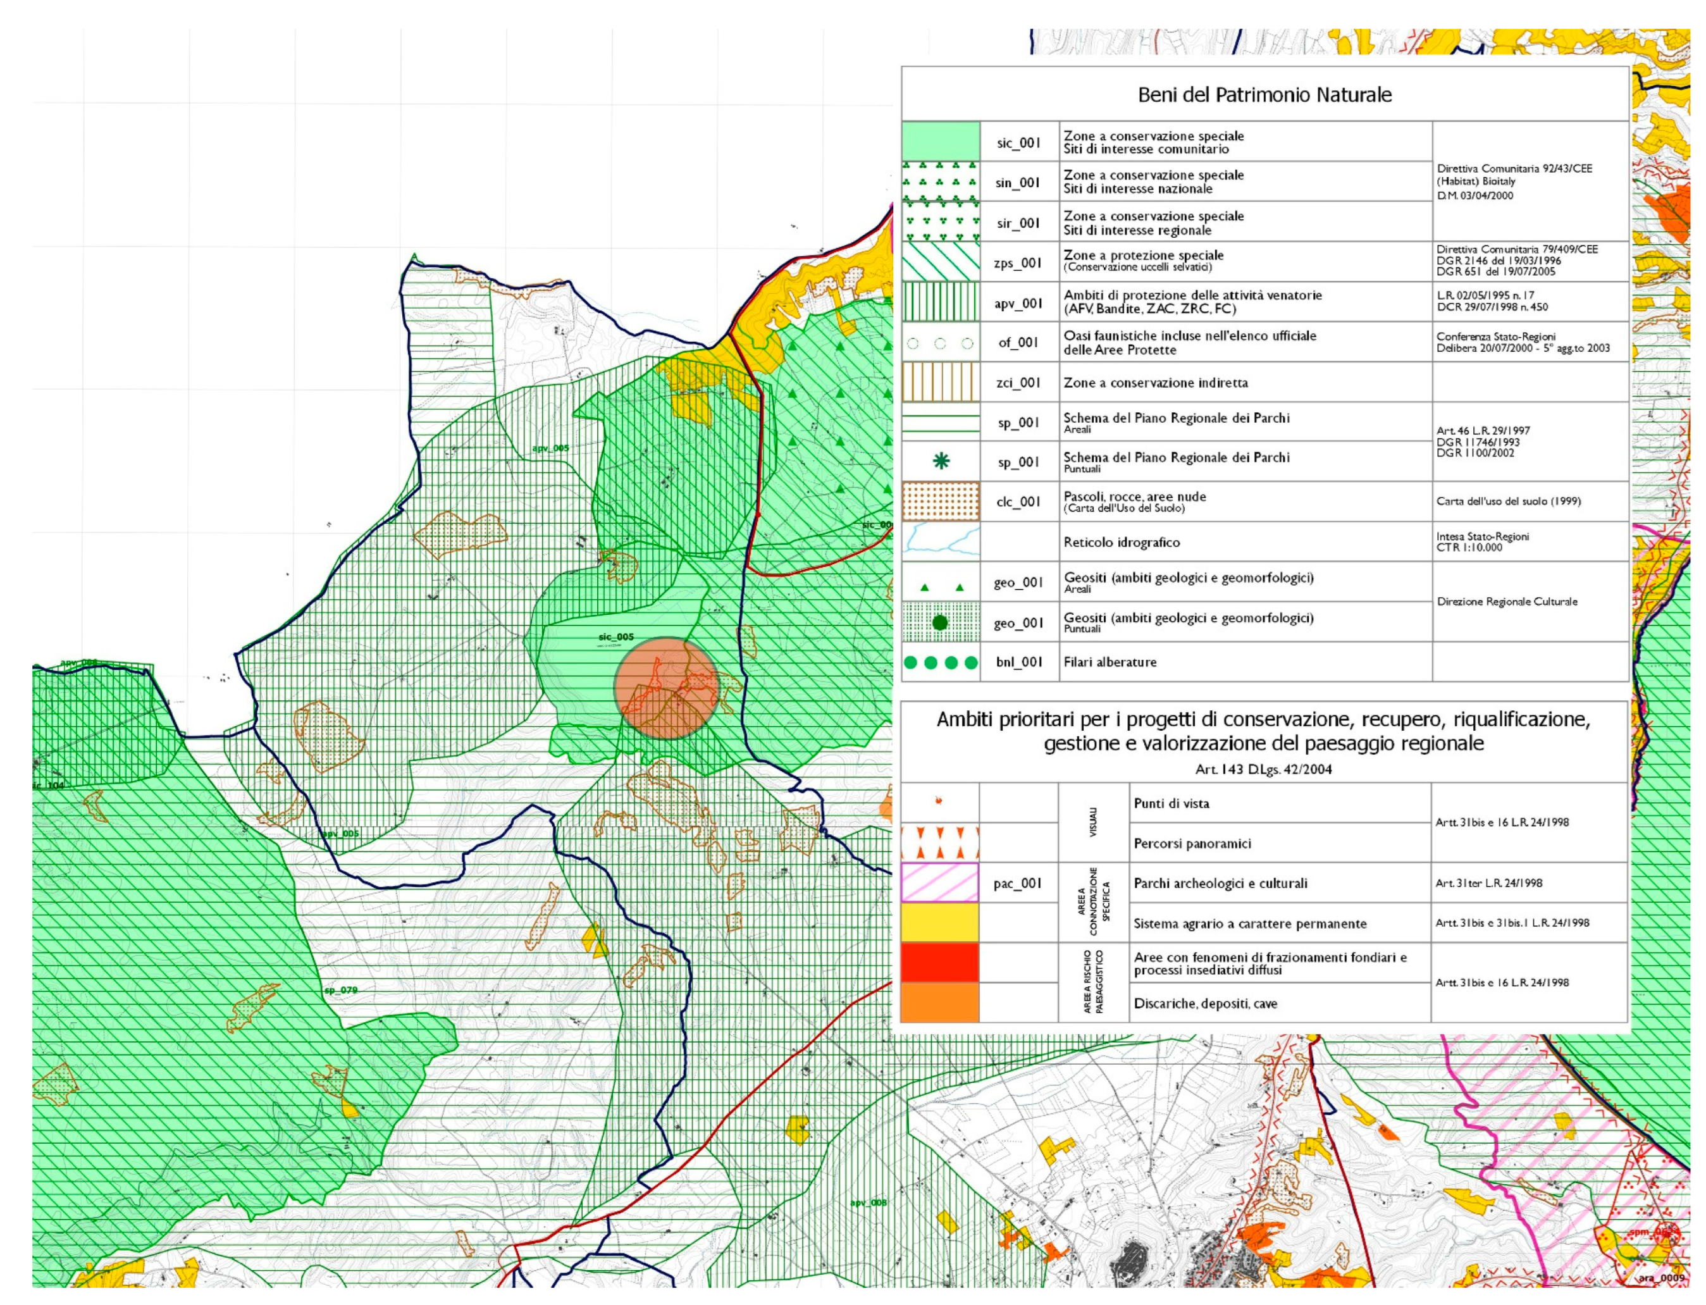Image resolution: width=1706 pixels, height=1305 pixels.
Task: Click the zci_001 brown vertical lines swatch
Action: tap(941, 382)
